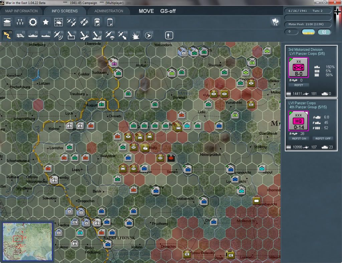Open the unit counters toggle icon with tank
The image size is (342, 263).
(7, 22)
